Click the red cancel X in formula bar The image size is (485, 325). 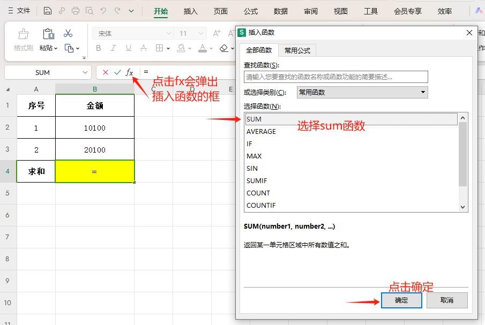click(105, 72)
